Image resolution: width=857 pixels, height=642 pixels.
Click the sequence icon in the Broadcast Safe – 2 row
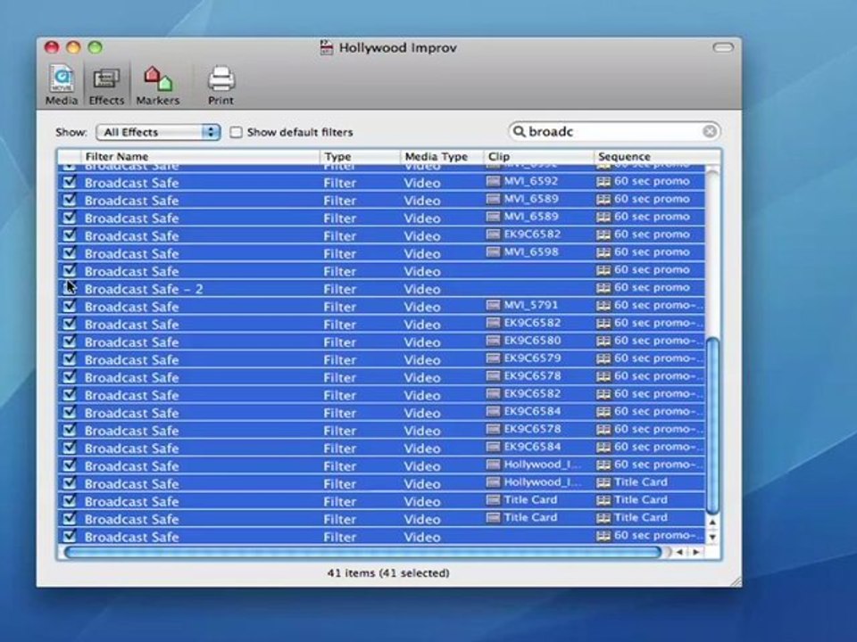(x=603, y=288)
